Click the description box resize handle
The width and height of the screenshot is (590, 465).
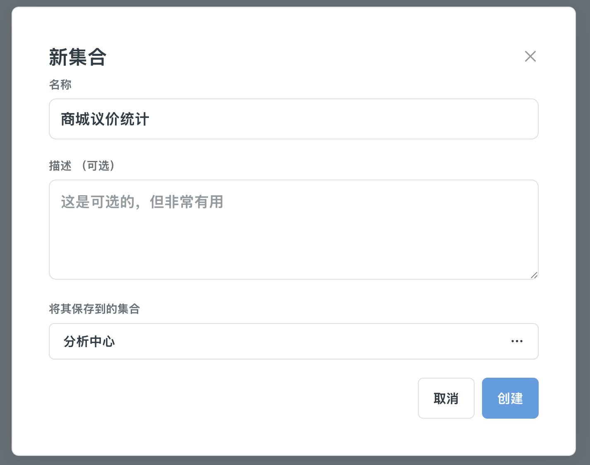pos(534,275)
